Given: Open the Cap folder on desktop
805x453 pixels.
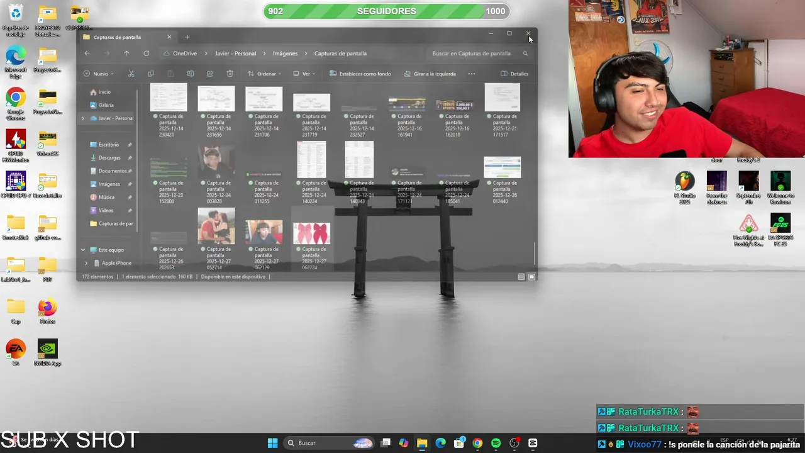Looking at the screenshot, I should 16,311.
